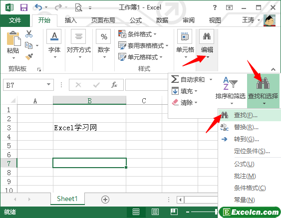The image size is (281, 218).
Task: Click the Copy icon in clipboard group
Action: [29, 45]
